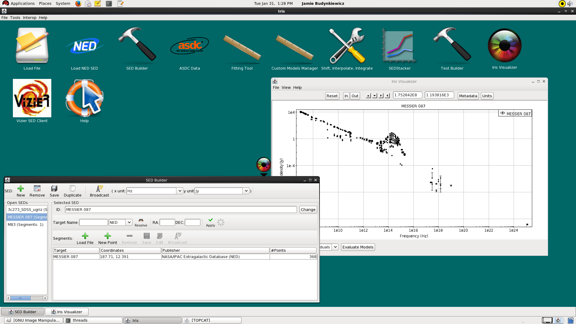The height and width of the screenshot is (324, 576).
Task: Expand the y unit Jy dropdown
Action: coord(246,191)
